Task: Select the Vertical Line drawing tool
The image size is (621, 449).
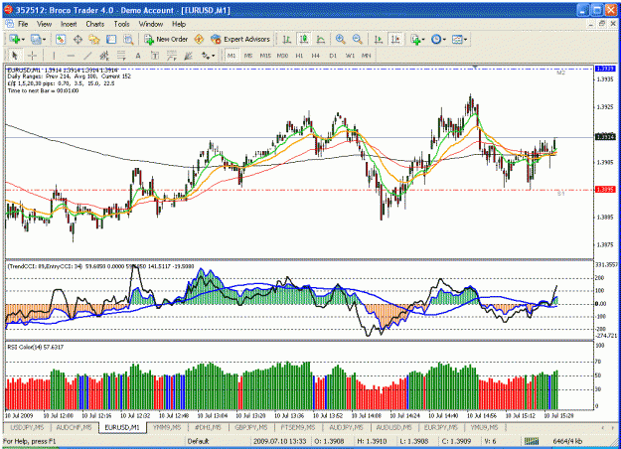Action: [x=54, y=56]
